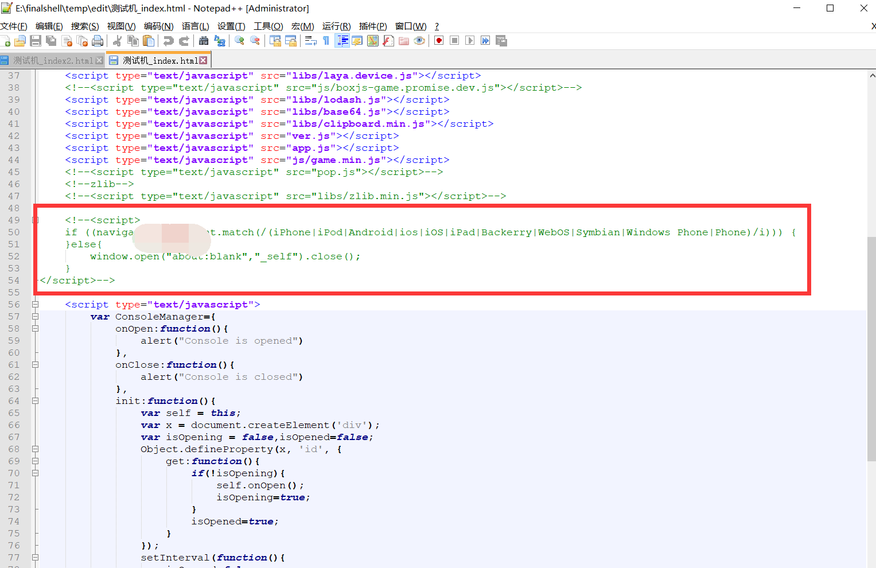Click the Undo arrow icon
The image size is (876, 568).
[x=168, y=41]
